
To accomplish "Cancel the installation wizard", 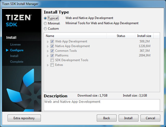I will 150,118.
